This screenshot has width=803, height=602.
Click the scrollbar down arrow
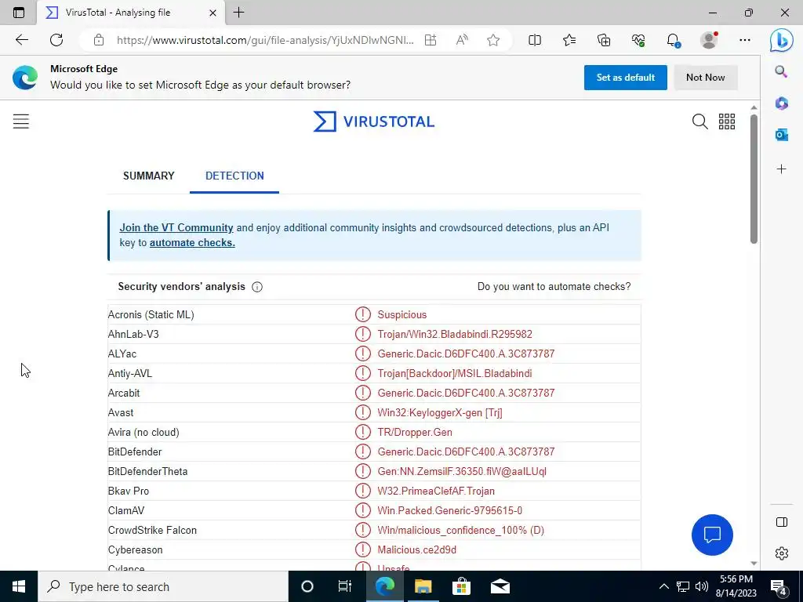754,563
